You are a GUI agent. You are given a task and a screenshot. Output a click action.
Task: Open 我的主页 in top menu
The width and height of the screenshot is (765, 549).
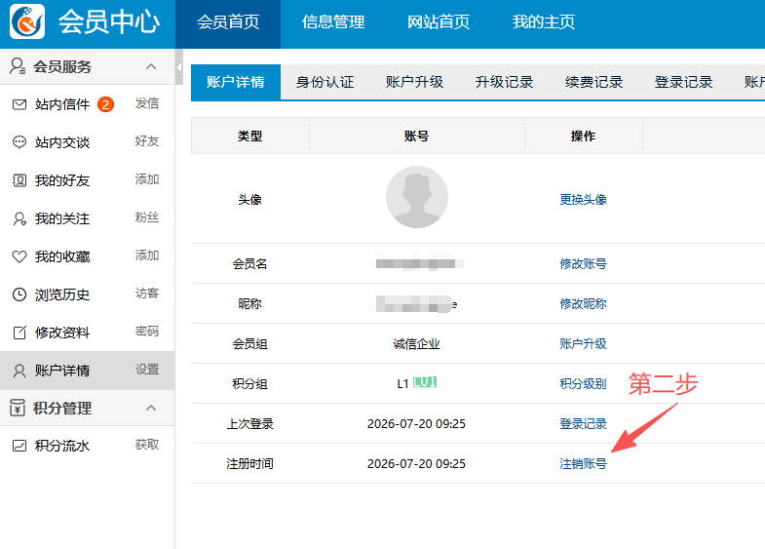coord(544,22)
